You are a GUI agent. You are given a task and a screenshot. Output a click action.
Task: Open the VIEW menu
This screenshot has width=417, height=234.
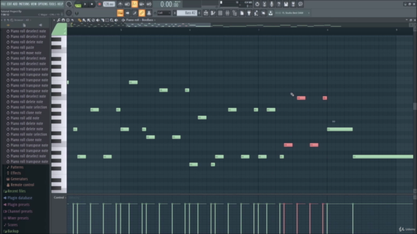34,5
